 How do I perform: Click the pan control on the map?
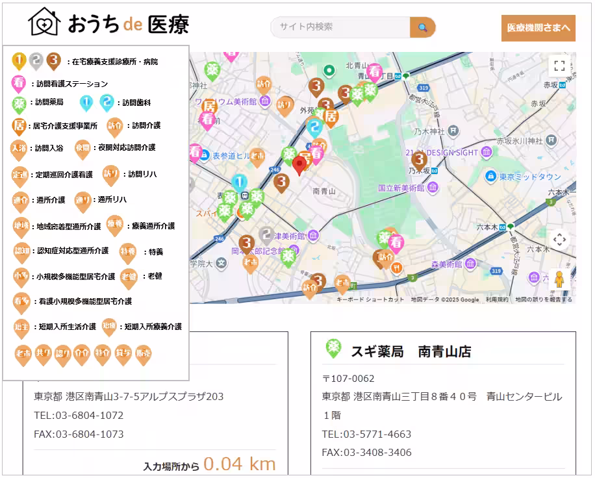tap(559, 239)
